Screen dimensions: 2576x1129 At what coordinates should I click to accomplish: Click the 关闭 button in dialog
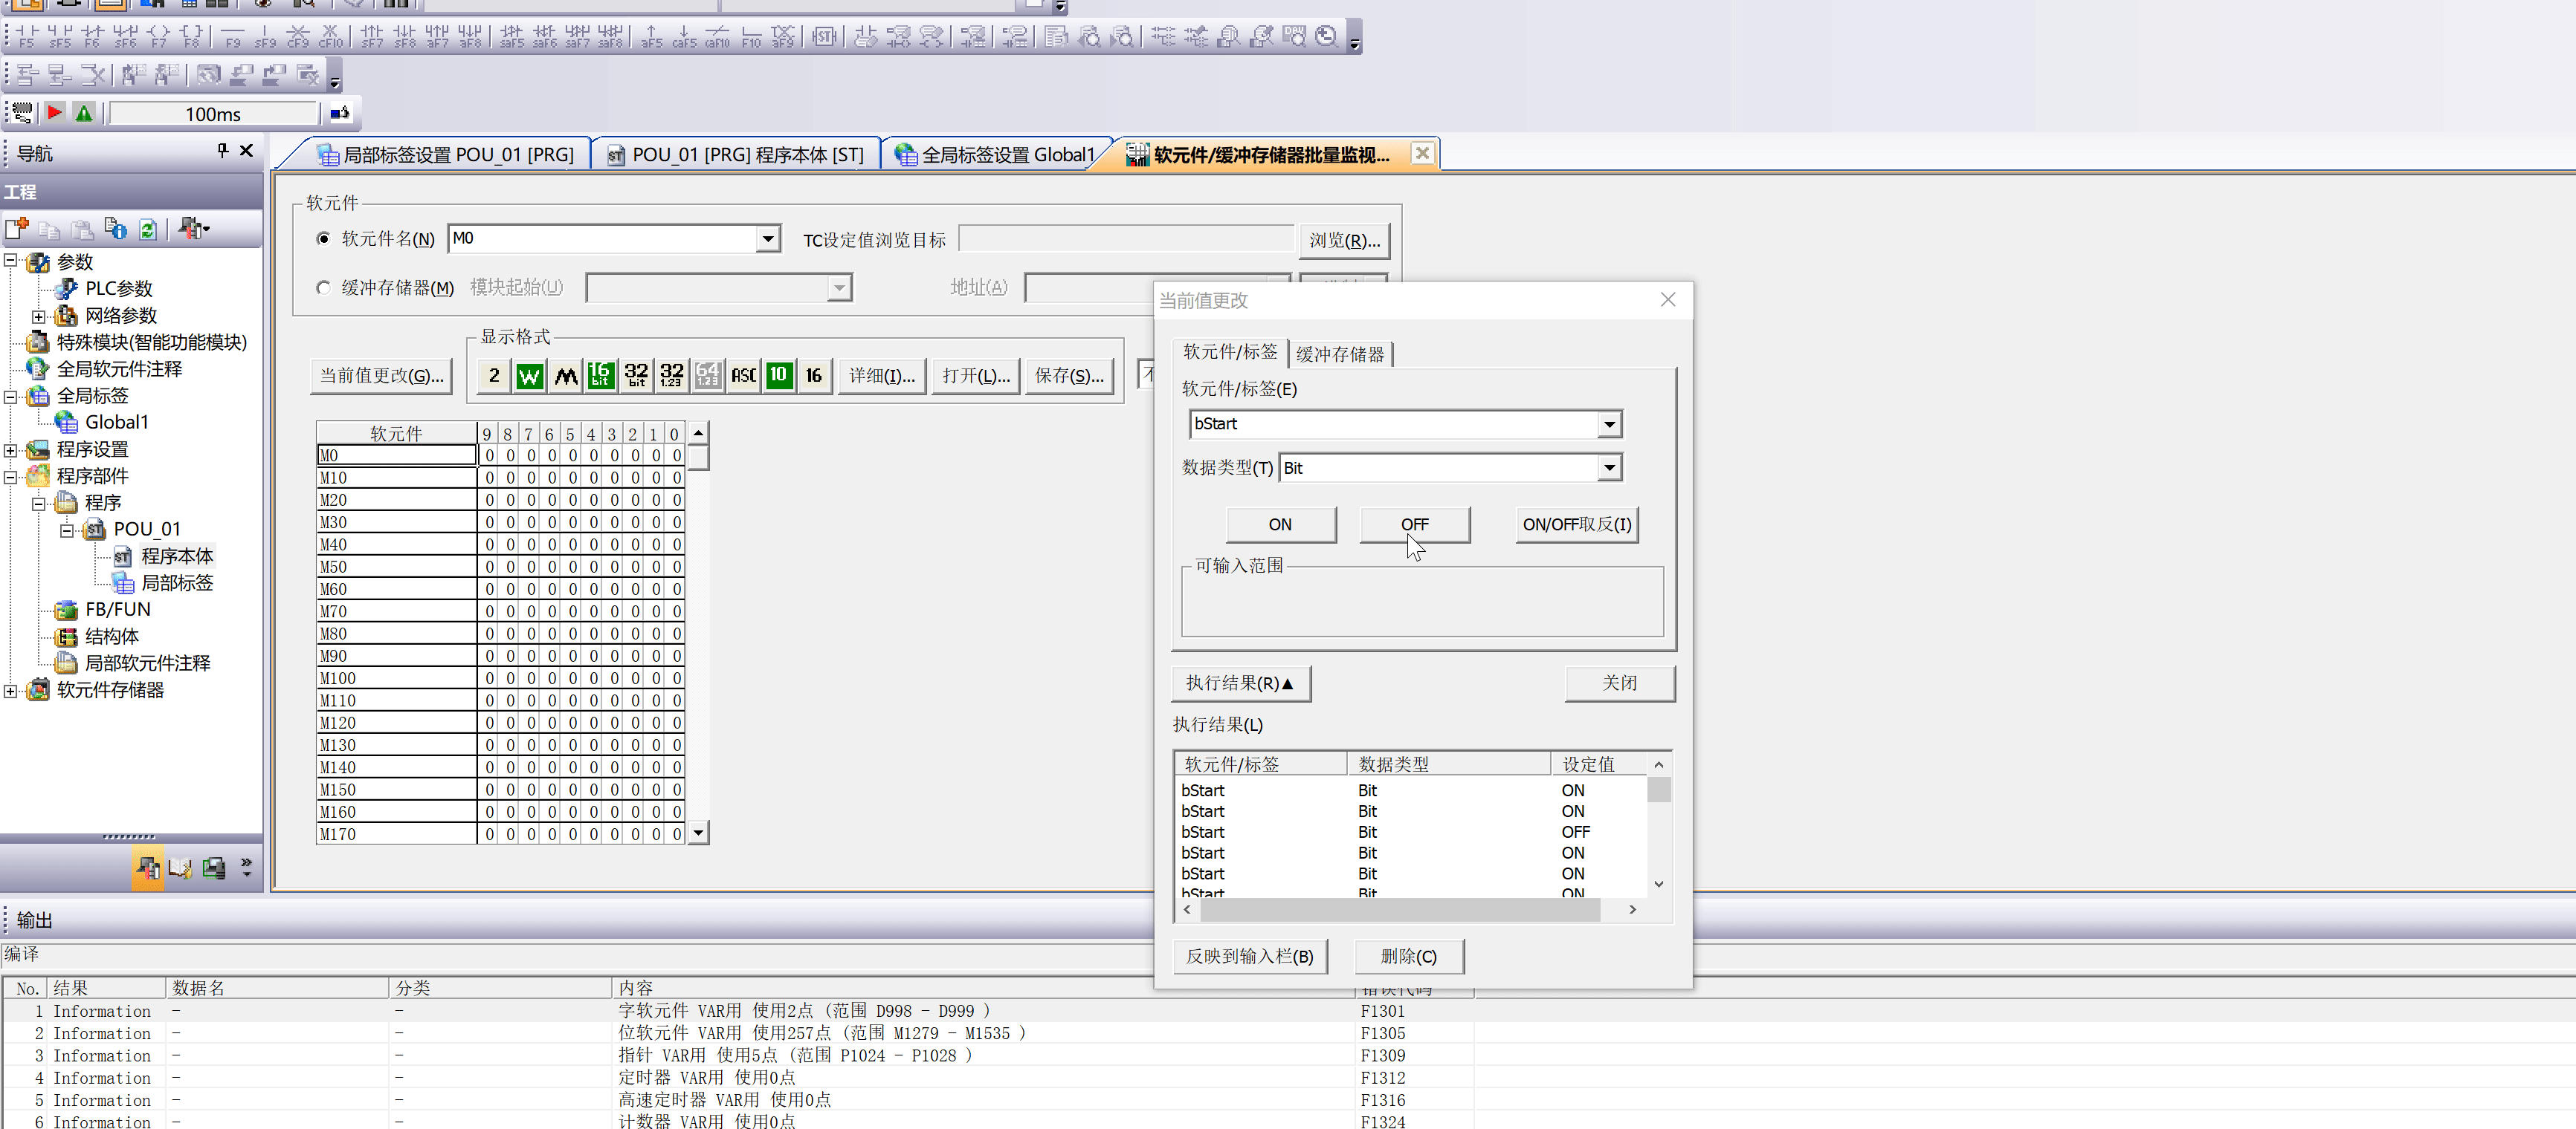click(x=1618, y=683)
